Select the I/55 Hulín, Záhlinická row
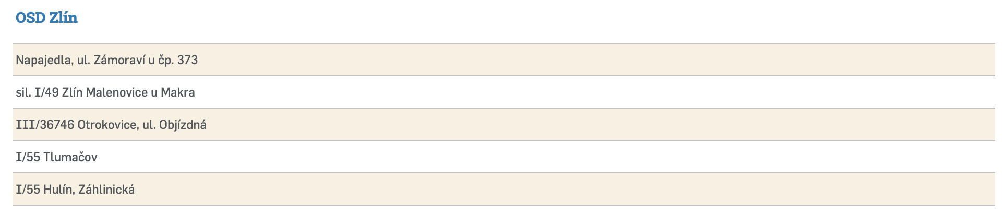Image resolution: width=1008 pixels, height=213 pixels. point(503,190)
